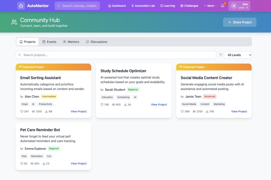
Task: Click the Fun tag
Action: [x=49, y=156]
